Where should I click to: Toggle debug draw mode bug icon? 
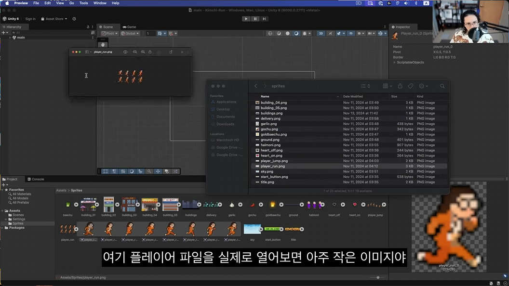(x=306, y=33)
